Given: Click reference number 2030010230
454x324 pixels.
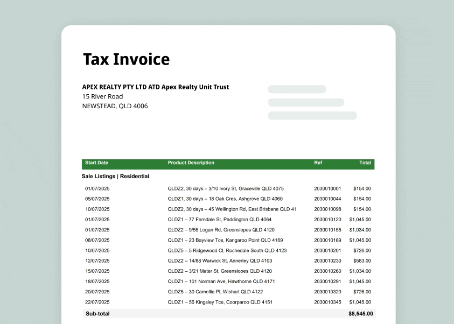Looking at the screenshot, I should coord(327,260).
